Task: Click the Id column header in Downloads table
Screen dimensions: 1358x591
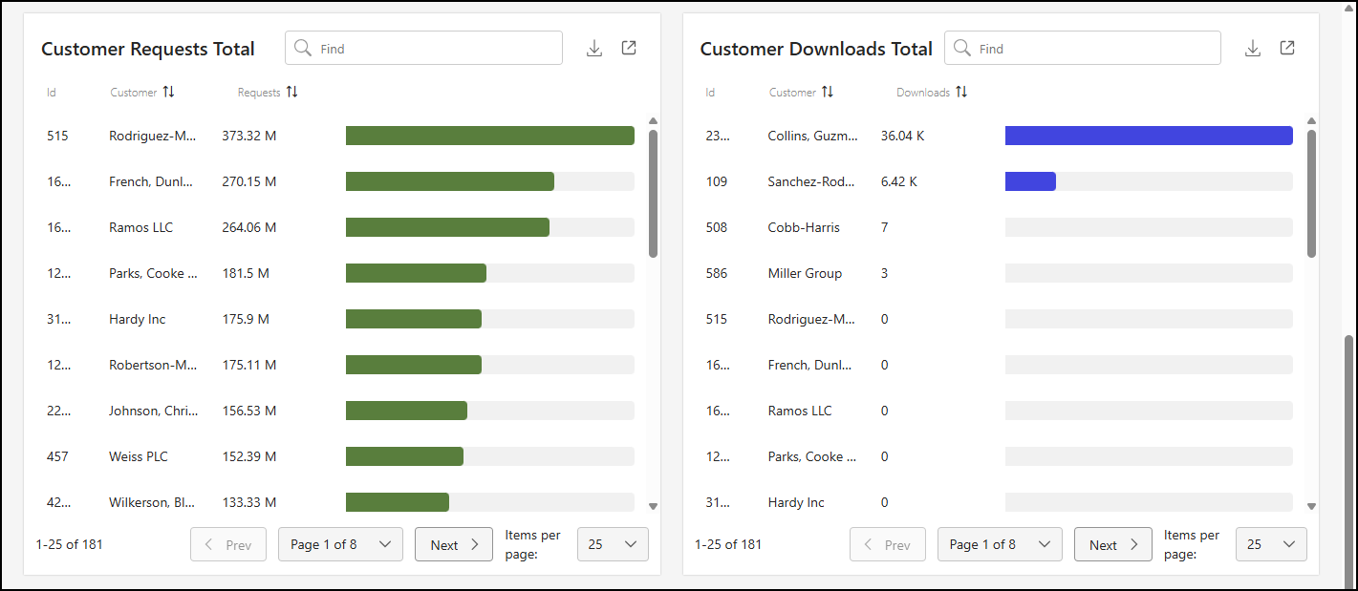Action: tap(710, 93)
